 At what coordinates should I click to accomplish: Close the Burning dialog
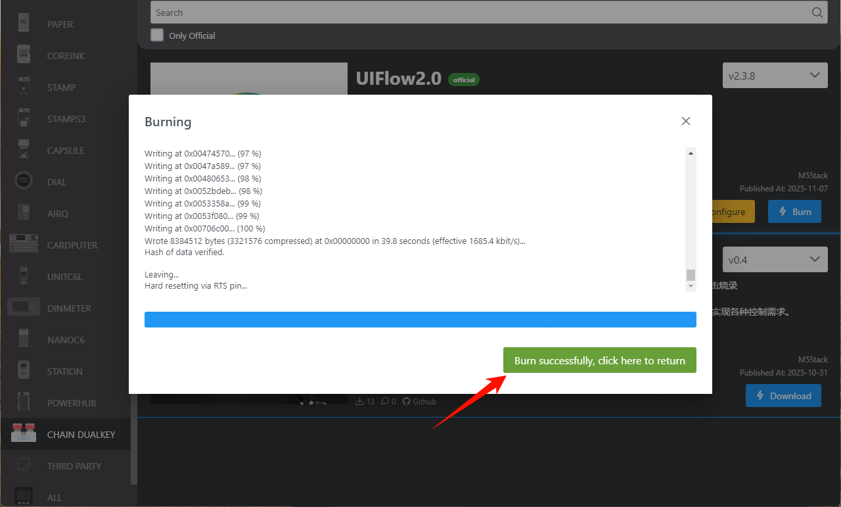[685, 121]
